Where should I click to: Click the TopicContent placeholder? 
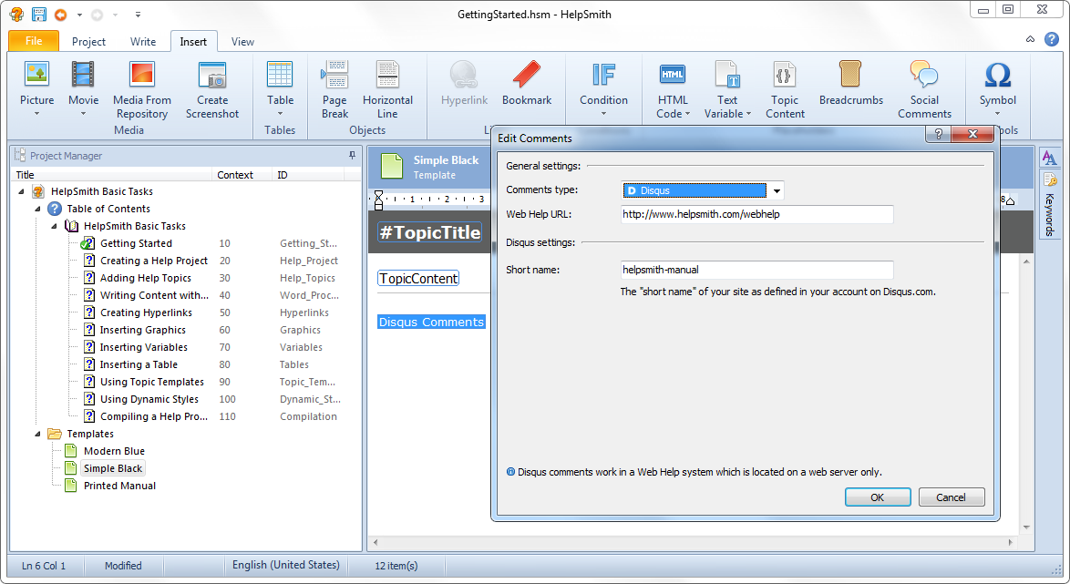[418, 279]
